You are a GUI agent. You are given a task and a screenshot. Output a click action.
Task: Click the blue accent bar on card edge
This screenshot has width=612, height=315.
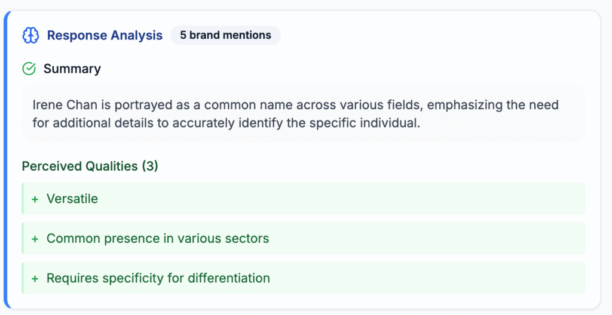[x=5, y=160]
